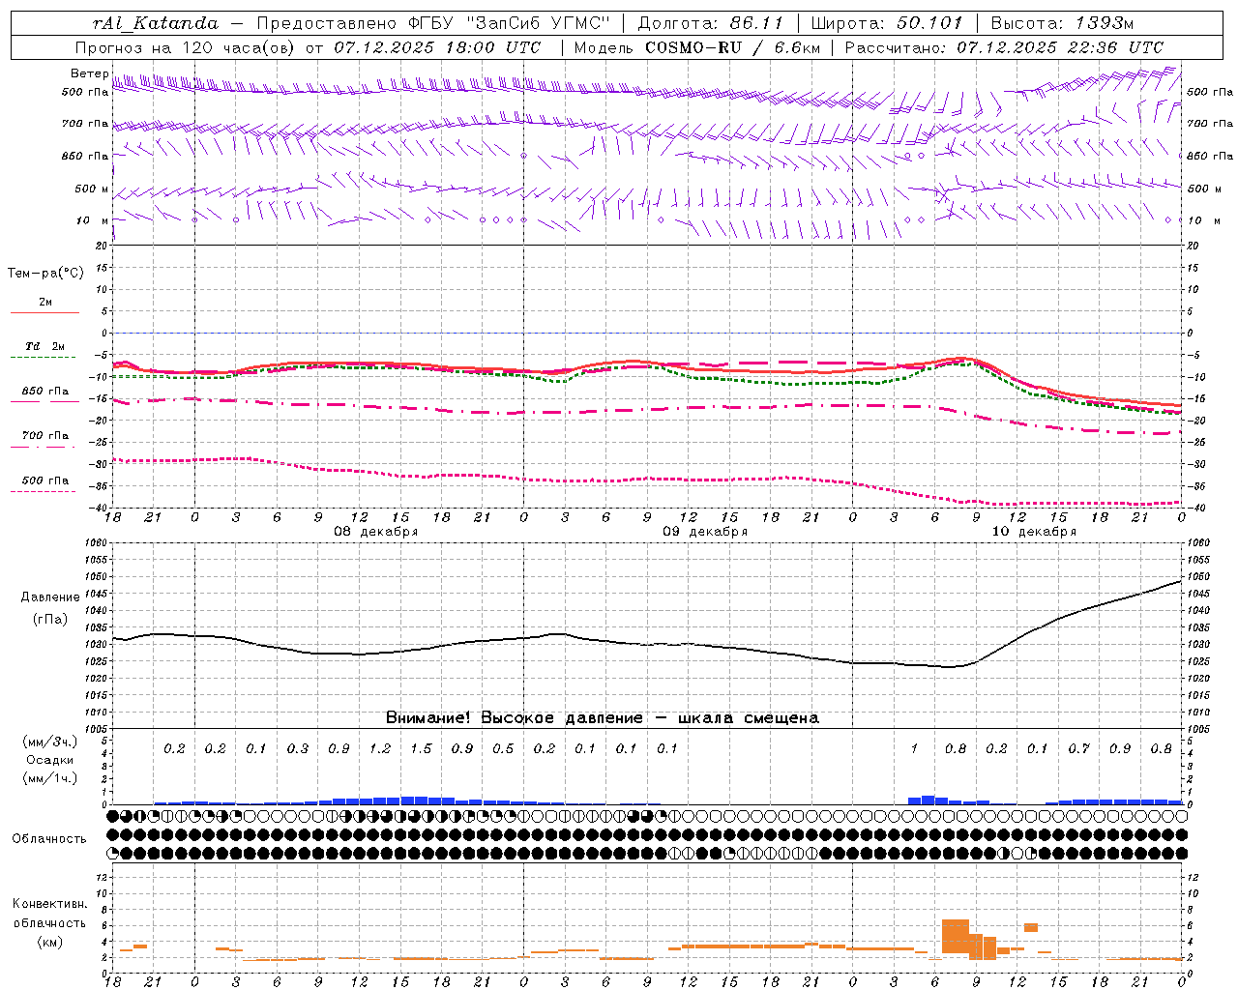Click the tallest blue precipitation bar on 10 декабря
Image resolution: width=1238 pixels, height=990 pixels.
[928, 801]
